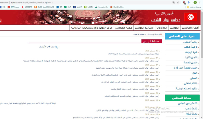
Task: Click the scrollbar down arrow
Action: click(x=202, y=118)
